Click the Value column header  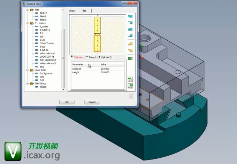tap(104, 65)
